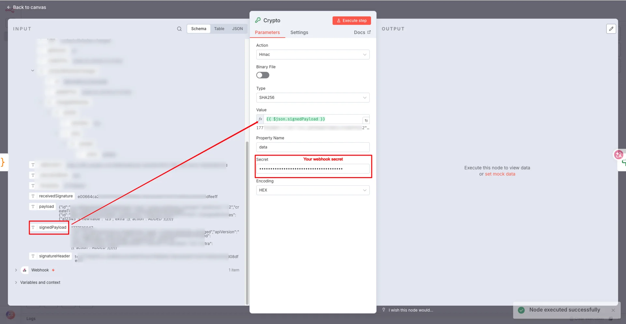Click the Crypto node key icon
The width and height of the screenshot is (626, 324).
tap(258, 20)
